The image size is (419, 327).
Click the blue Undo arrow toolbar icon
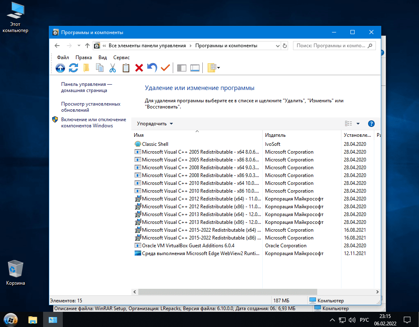152,67
